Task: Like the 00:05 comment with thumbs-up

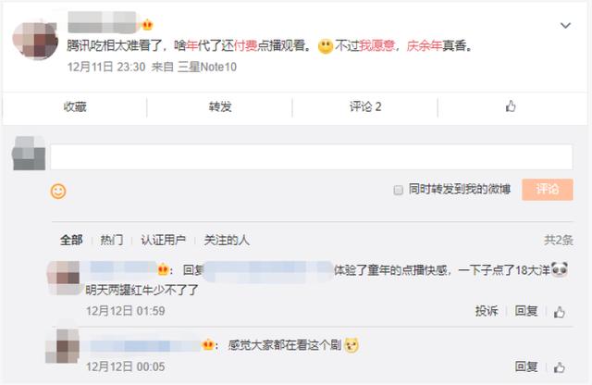Action: 559,366
